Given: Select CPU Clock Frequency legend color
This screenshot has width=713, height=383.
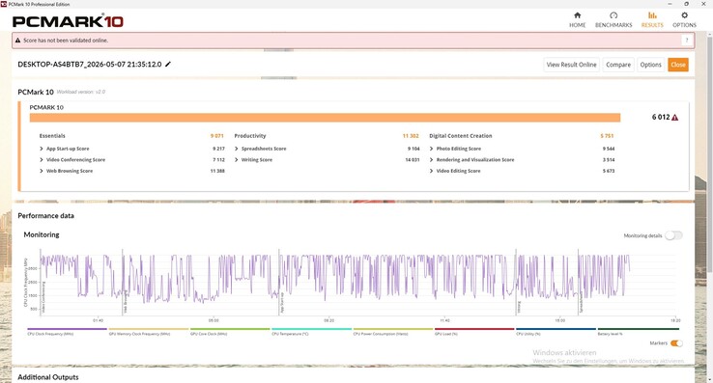Looking at the screenshot, I should tap(67, 329).
